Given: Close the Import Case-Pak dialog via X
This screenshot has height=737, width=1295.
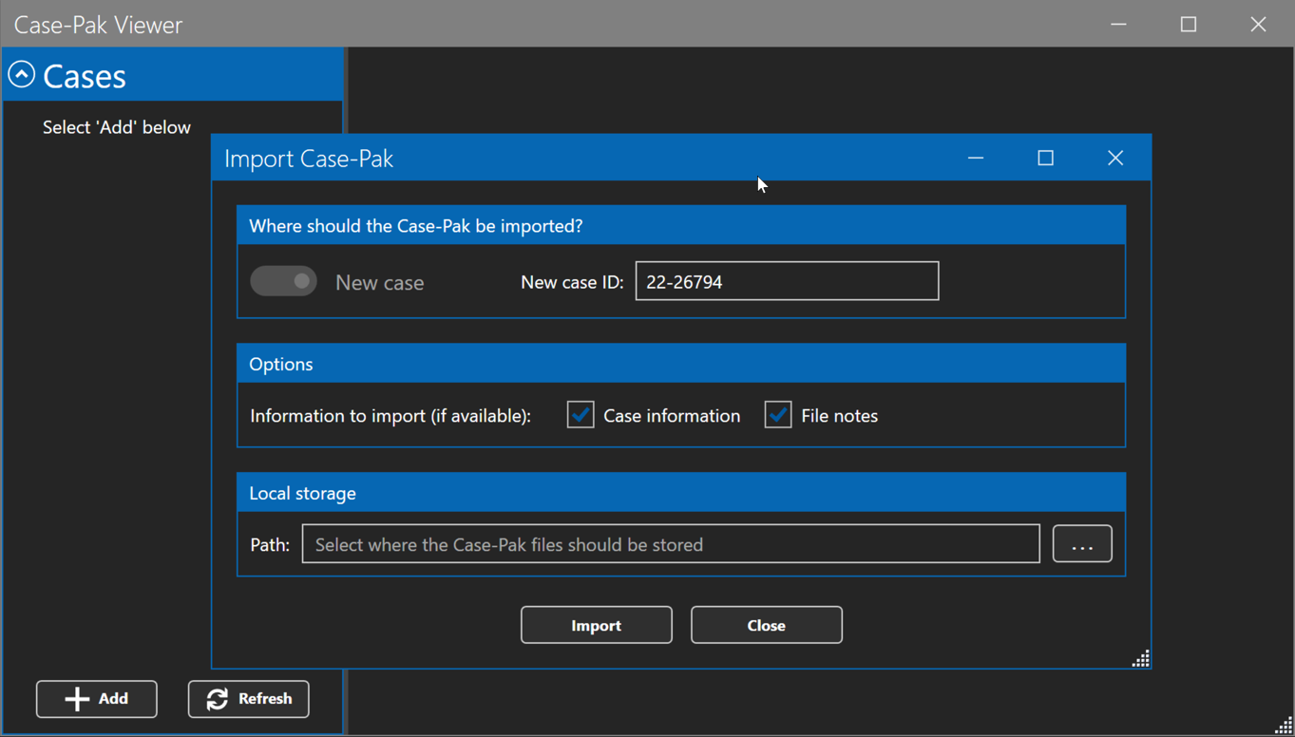Looking at the screenshot, I should (1115, 158).
